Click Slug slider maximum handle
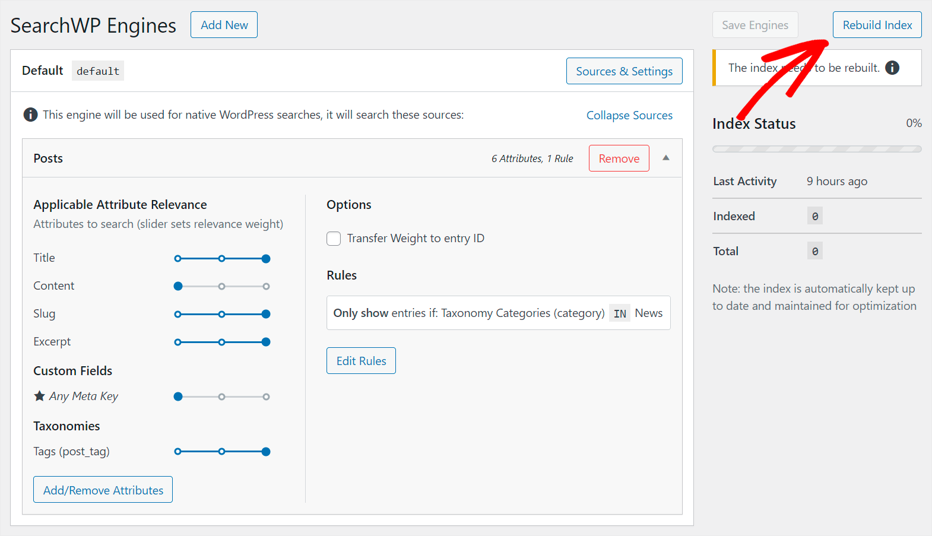 pos(266,314)
